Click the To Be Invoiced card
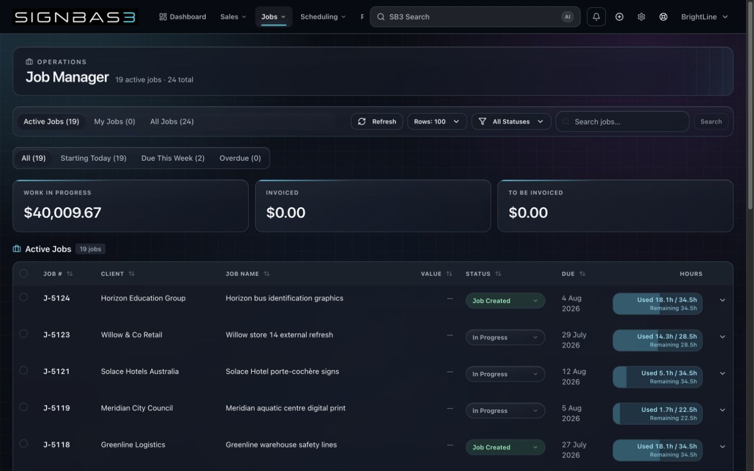This screenshot has height=471, width=754. (x=615, y=206)
